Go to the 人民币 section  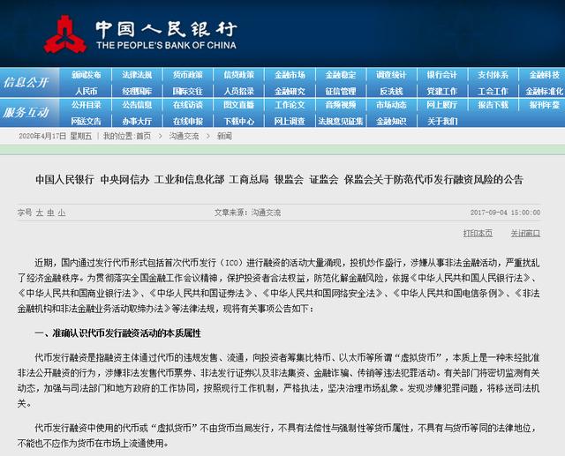[x=87, y=91]
